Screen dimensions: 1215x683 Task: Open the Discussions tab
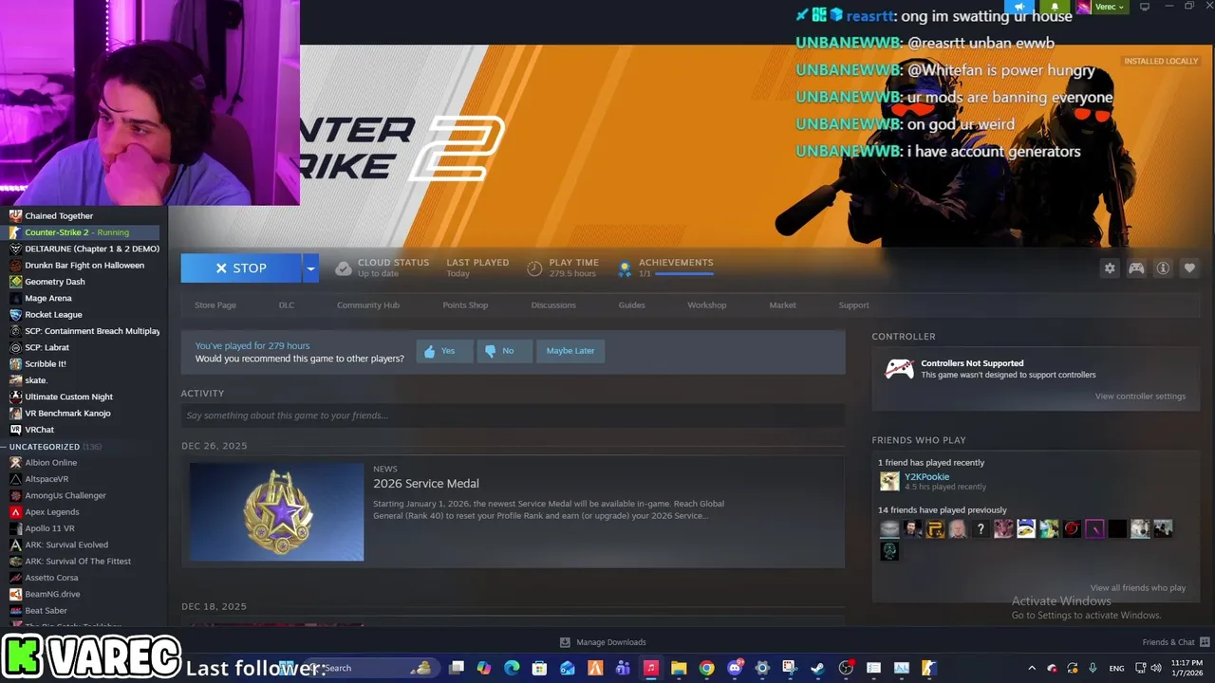[553, 305]
